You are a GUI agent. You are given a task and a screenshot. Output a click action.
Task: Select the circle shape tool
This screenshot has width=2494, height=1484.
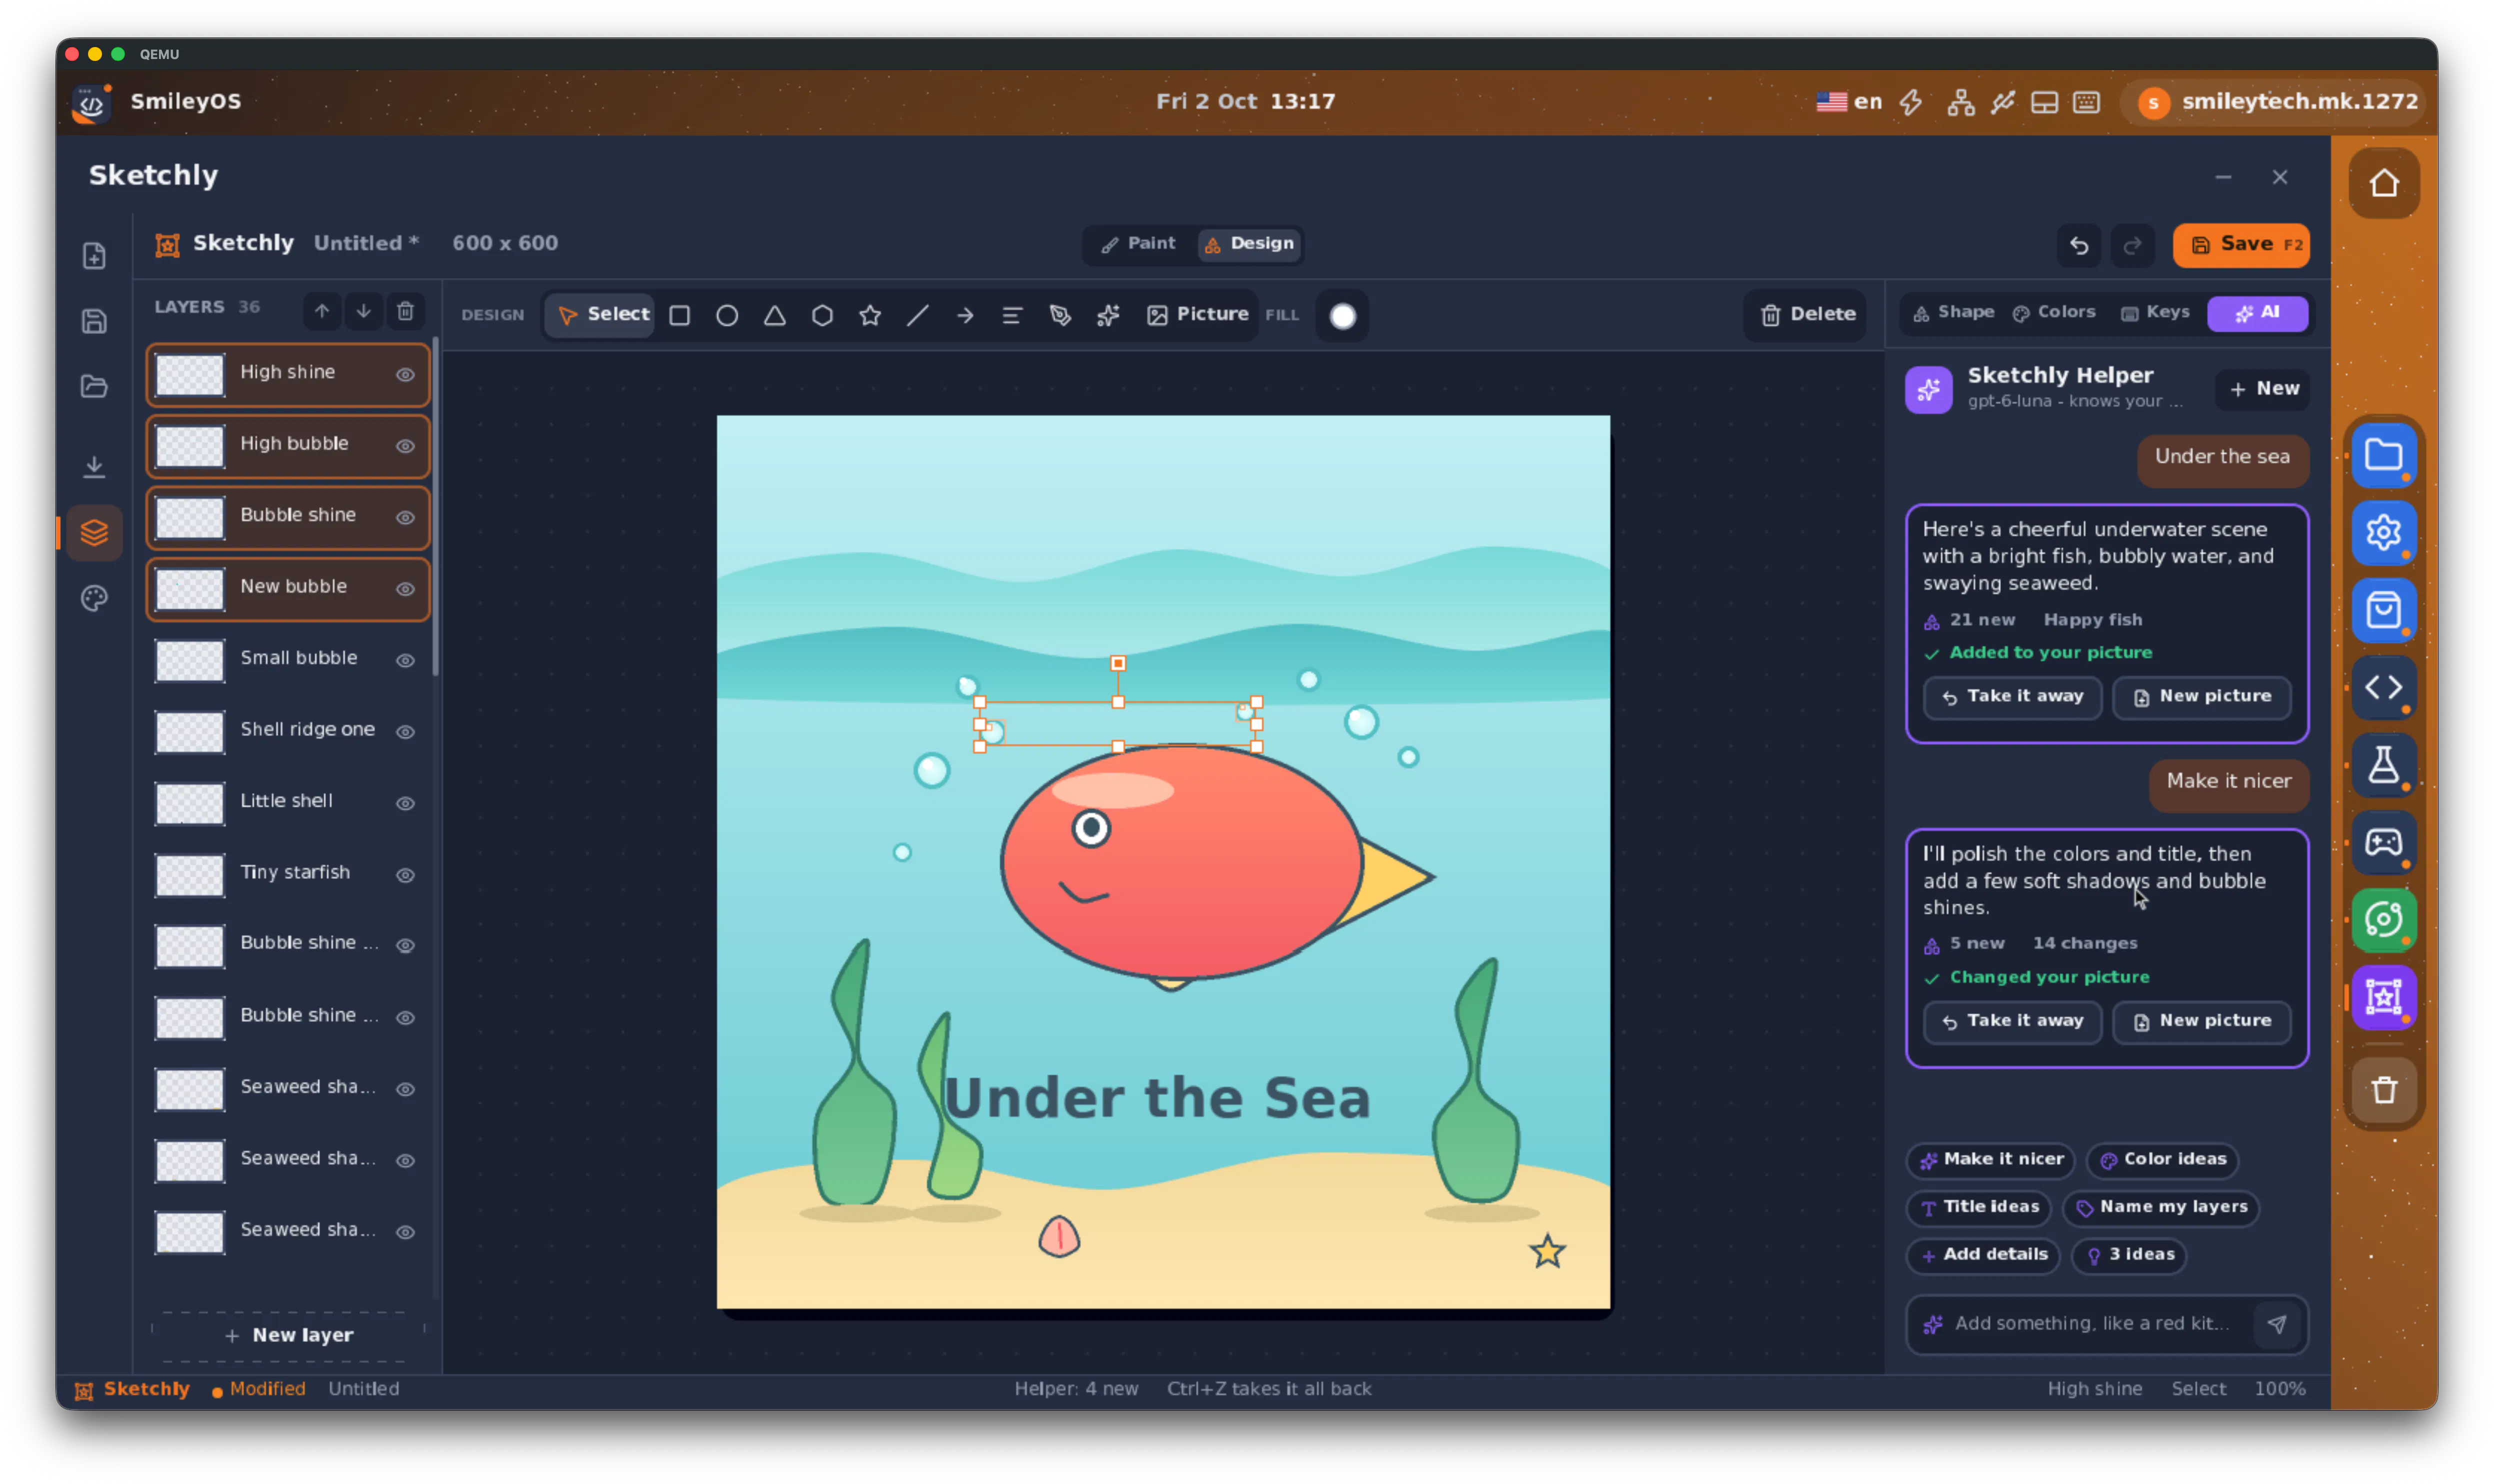click(x=727, y=315)
